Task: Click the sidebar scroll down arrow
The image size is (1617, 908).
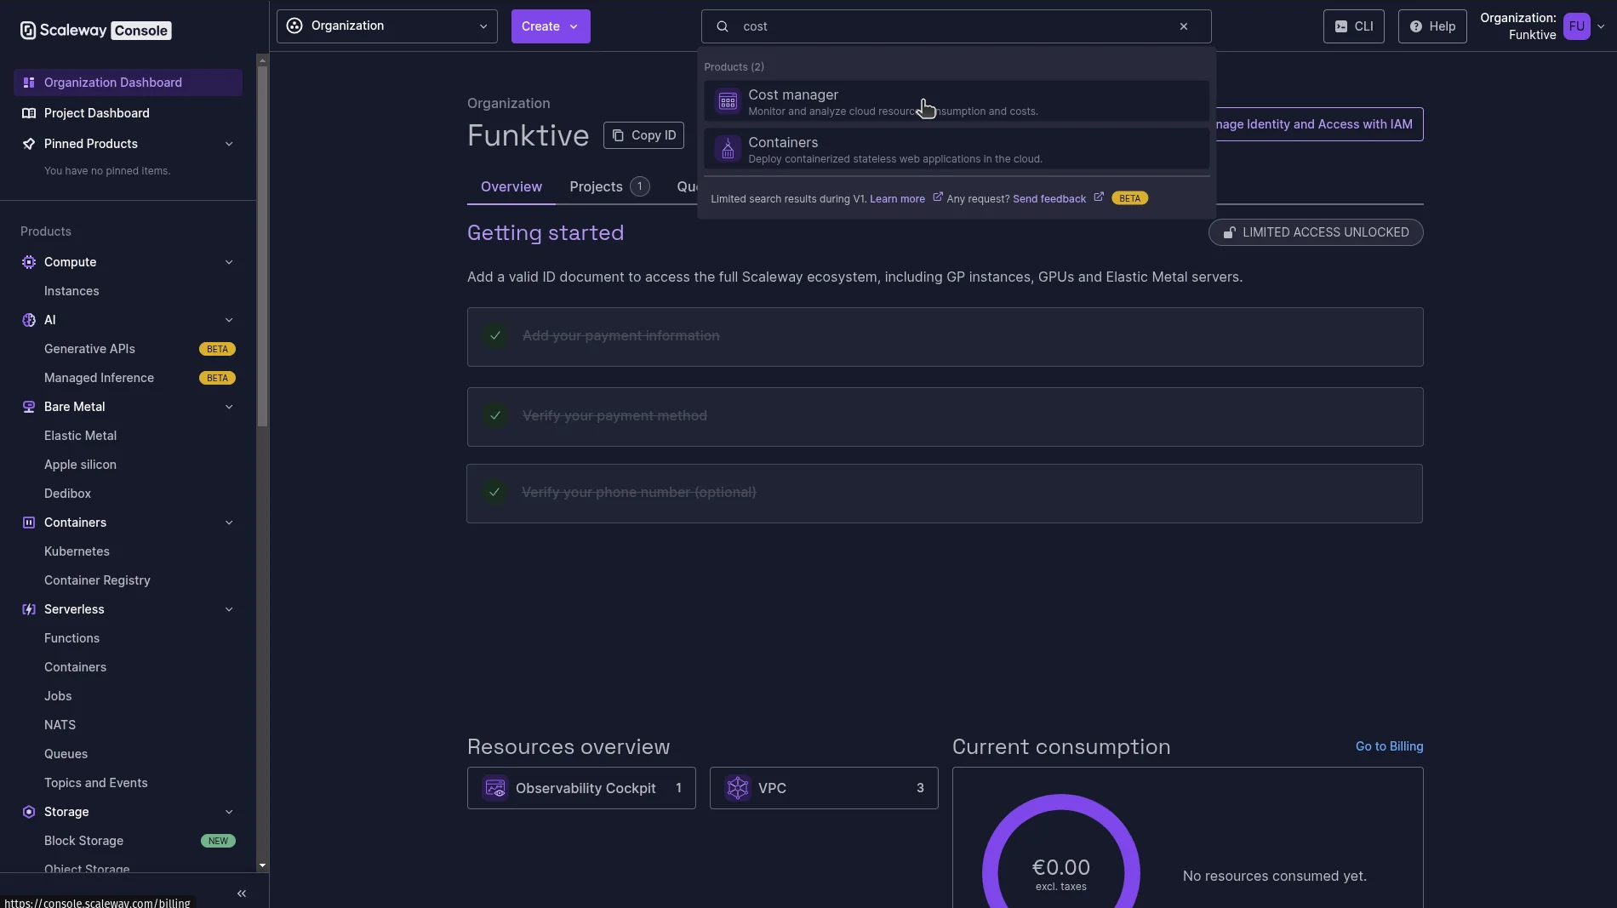Action: pyautogui.click(x=262, y=865)
